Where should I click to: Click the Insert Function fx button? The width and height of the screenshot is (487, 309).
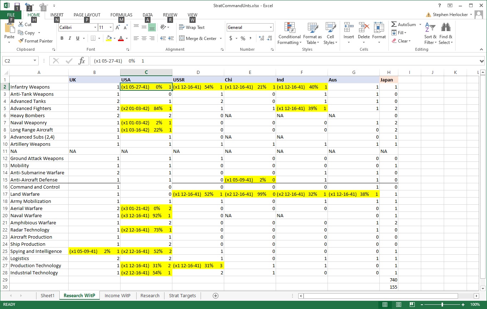coord(82,61)
